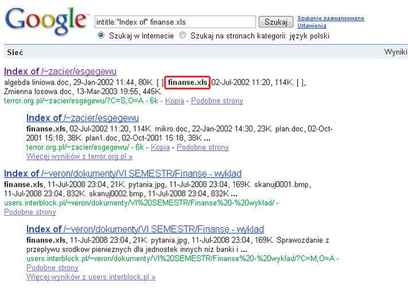Open Kopia link for terror.org.pl/?C=S;O=A result
The image size is (408, 288).
coord(174,100)
